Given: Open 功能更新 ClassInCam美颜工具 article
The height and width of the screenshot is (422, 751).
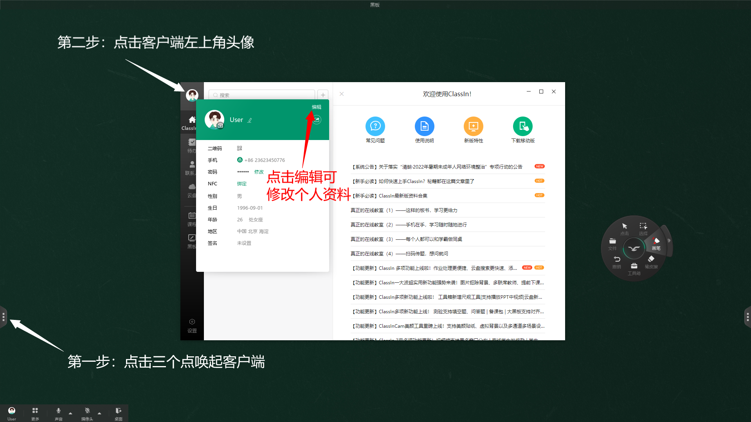Looking at the screenshot, I should coord(448,326).
